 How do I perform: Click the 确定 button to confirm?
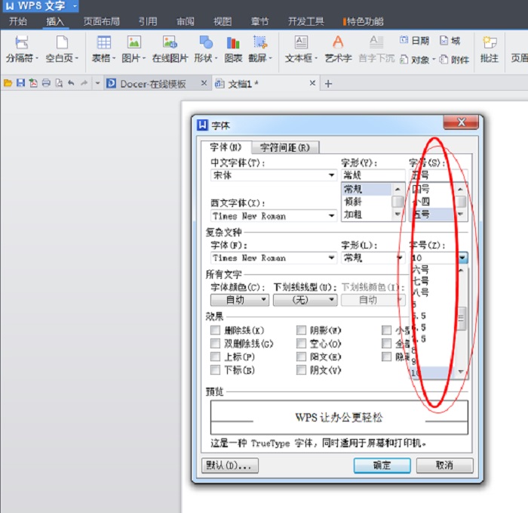382,465
